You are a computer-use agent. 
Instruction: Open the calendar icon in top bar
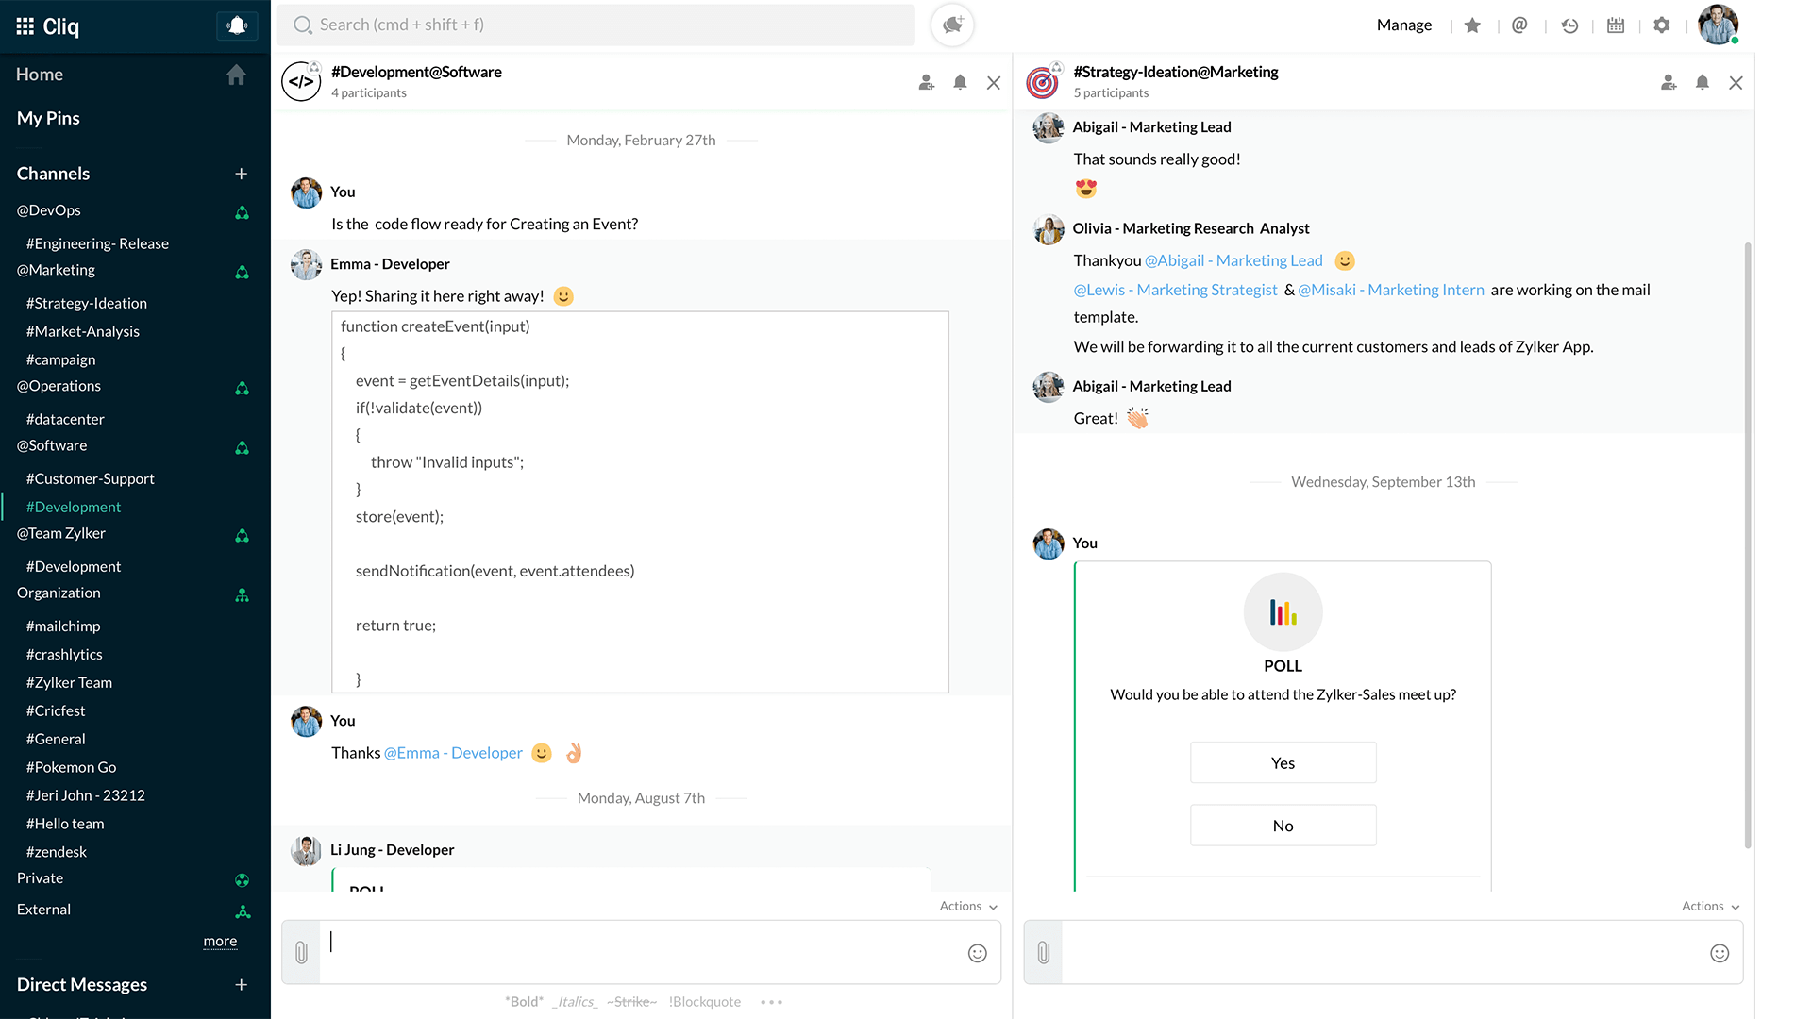pyautogui.click(x=1616, y=25)
